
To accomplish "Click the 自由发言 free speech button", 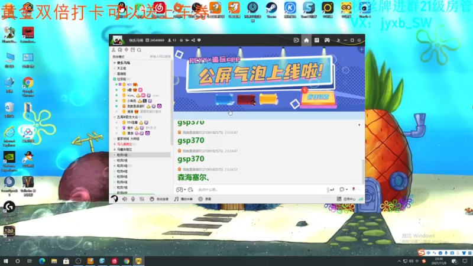I will [x=159, y=199].
